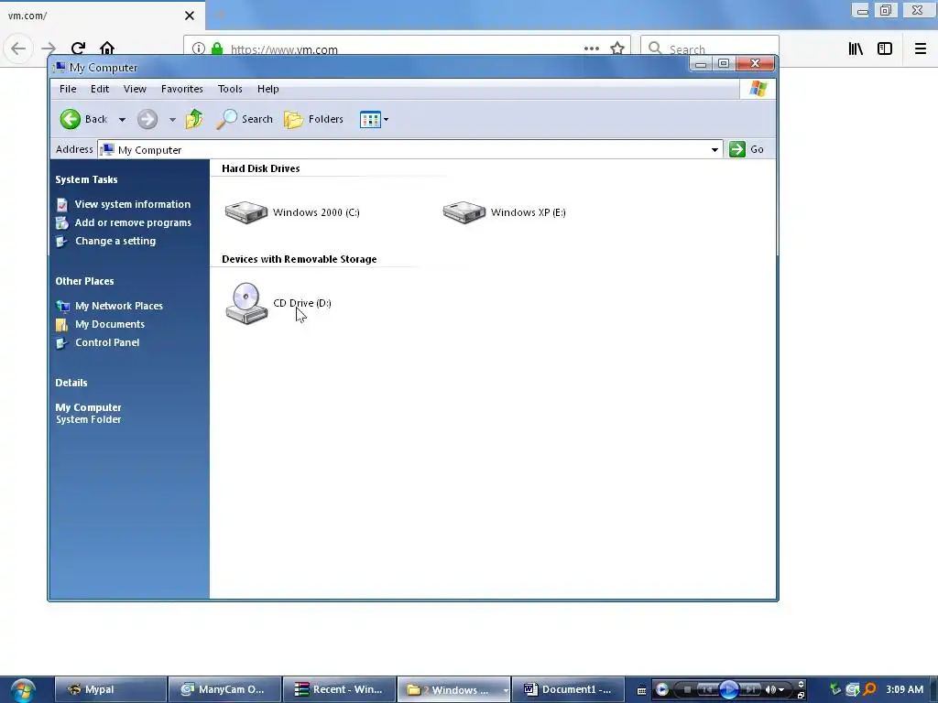Click the media toolbar volume speaker icon
The height and width of the screenshot is (703, 938).
(770, 690)
